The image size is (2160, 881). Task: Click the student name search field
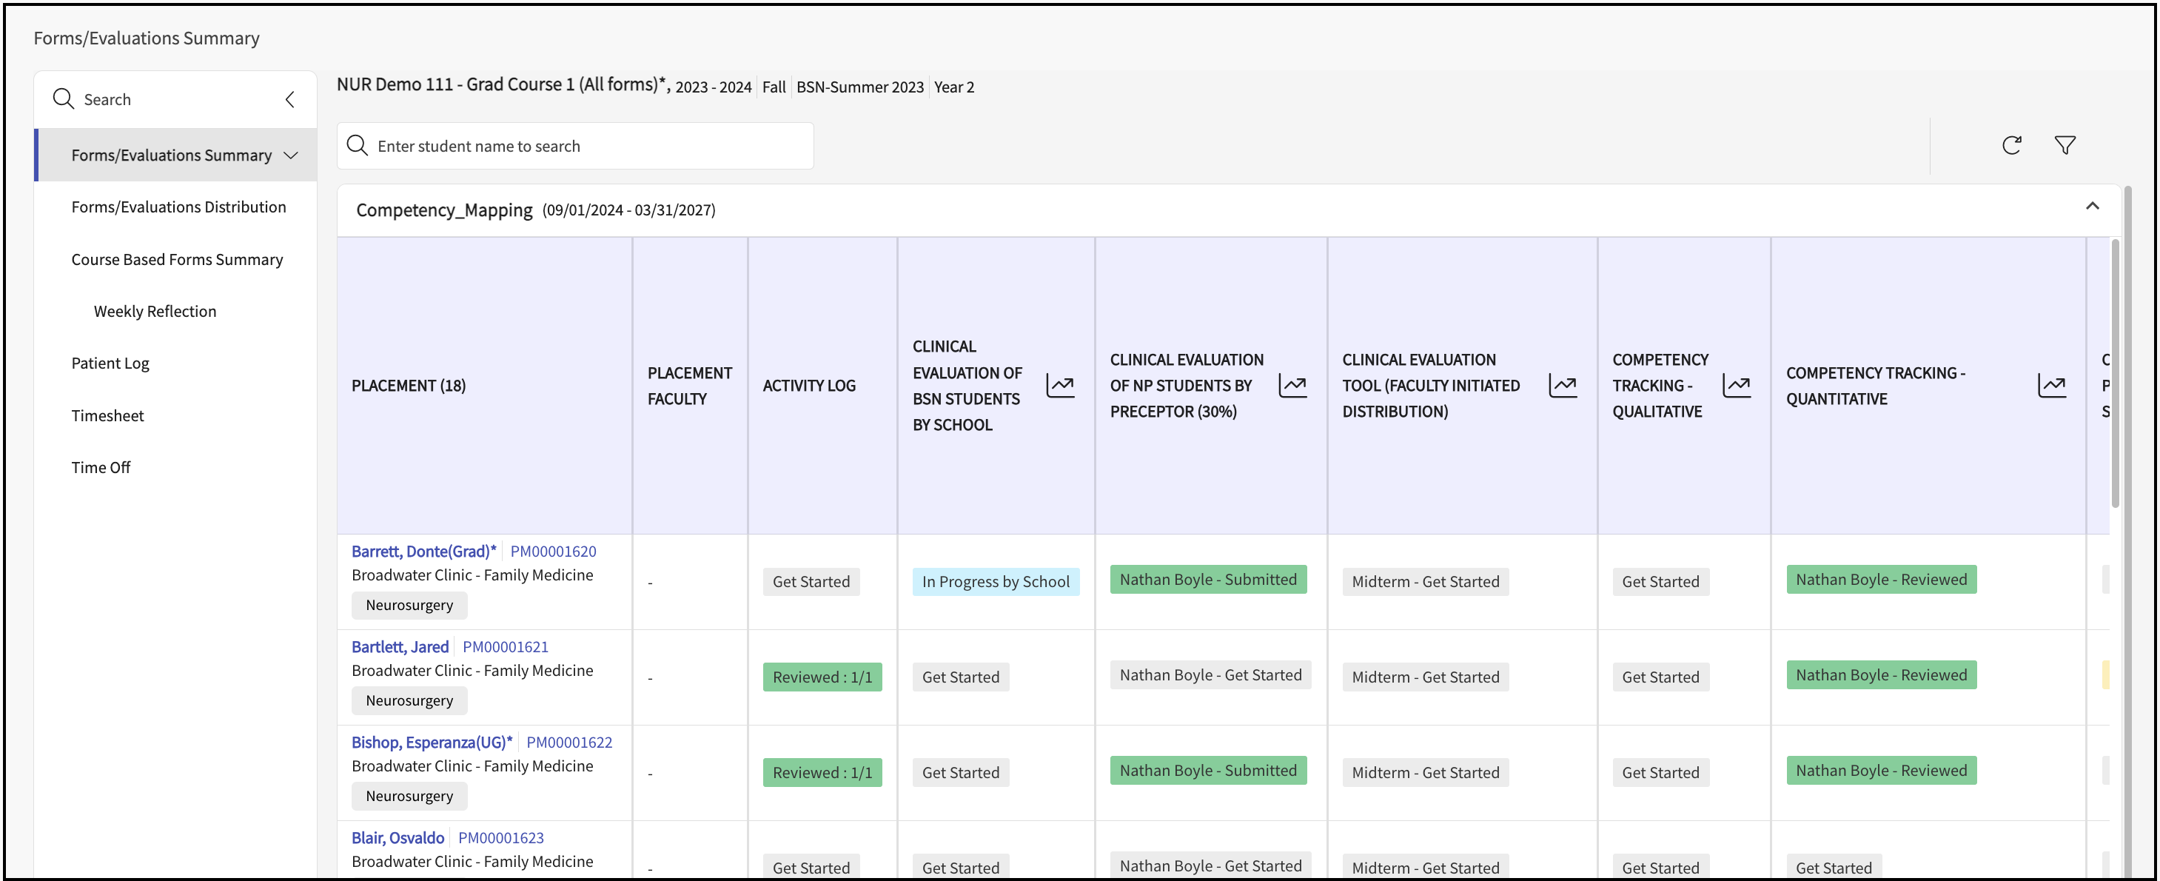pyautogui.click(x=575, y=146)
